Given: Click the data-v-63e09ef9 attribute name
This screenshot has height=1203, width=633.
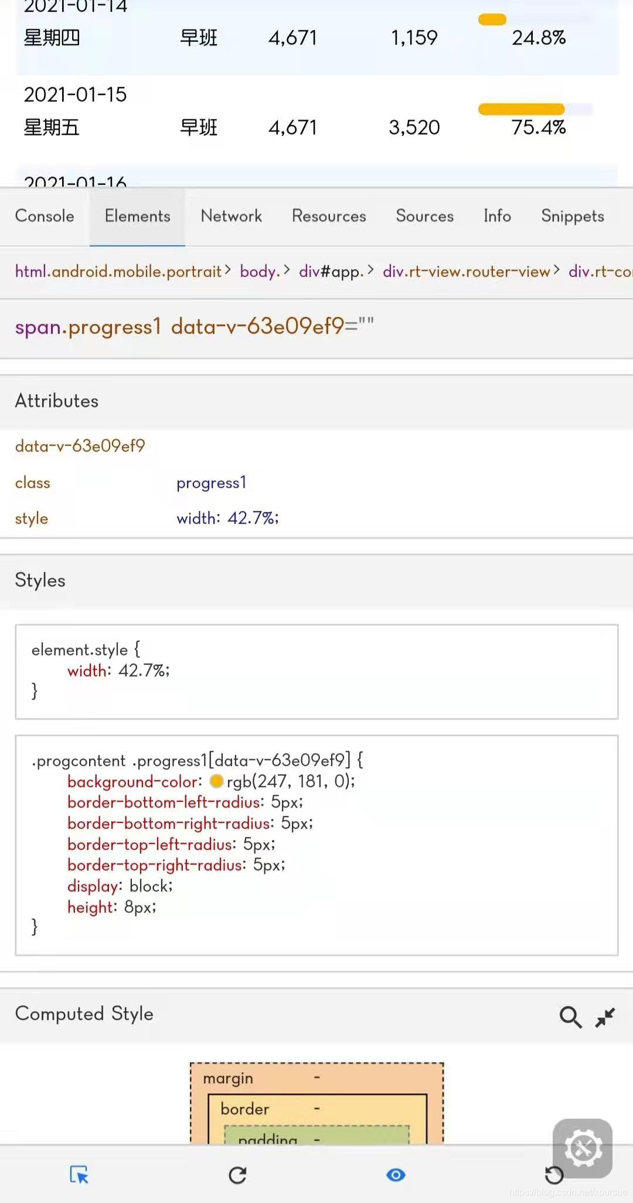Looking at the screenshot, I should [80, 446].
